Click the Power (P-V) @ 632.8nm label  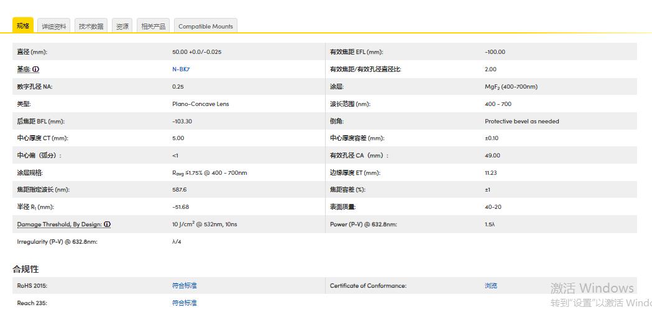tap(364, 224)
